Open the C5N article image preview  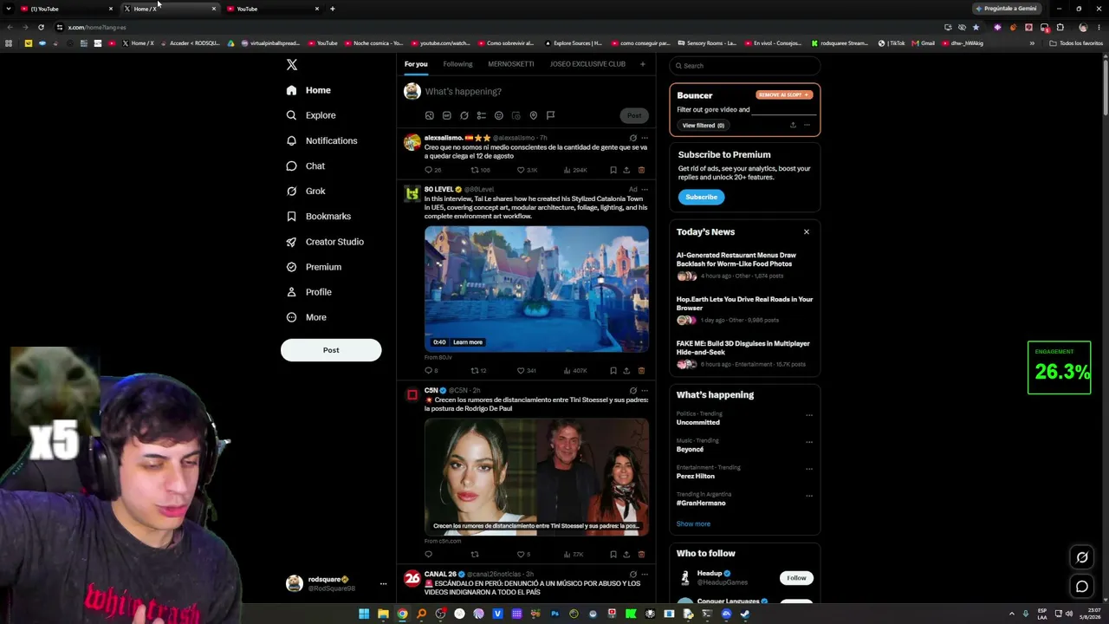(x=536, y=476)
